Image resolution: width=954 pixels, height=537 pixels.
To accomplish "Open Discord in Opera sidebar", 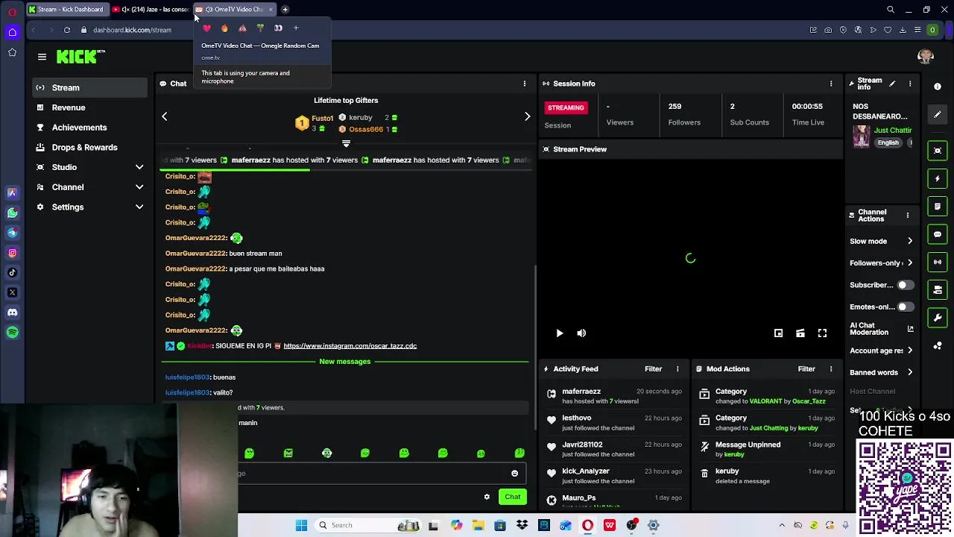I will click(13, 313).
